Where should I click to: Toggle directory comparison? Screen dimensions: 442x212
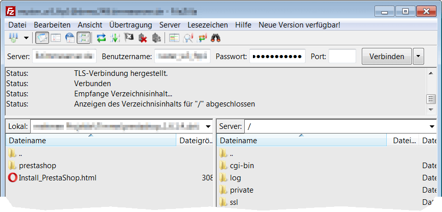pyautogui.click(x=188, y=38)
